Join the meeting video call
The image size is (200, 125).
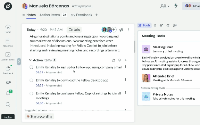coord(74,30)
